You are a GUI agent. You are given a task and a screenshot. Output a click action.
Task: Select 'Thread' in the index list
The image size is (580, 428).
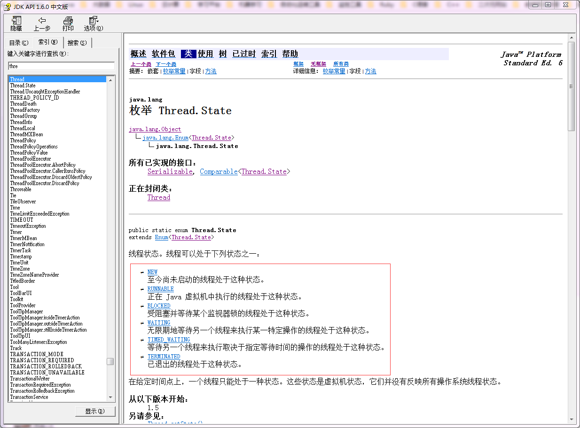pyautogui.click(x=57, y=79)
